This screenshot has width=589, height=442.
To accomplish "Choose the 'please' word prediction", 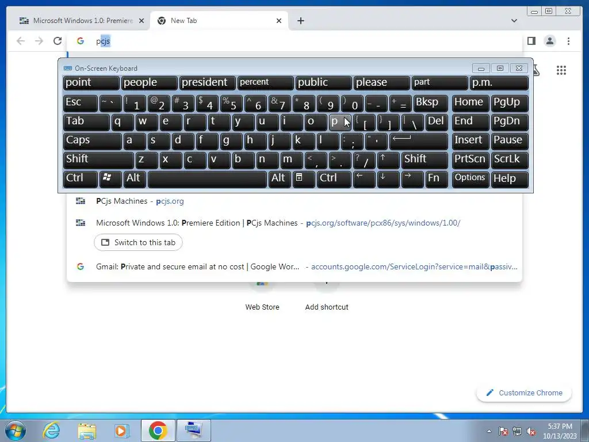I will click(x=382, y=83).
